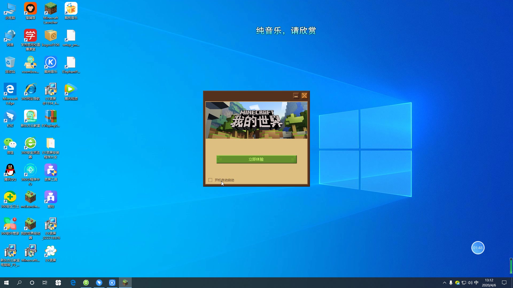Screen dimensions: 513x288
Task: Open Task View on taskbar
Action: (45, 283)
